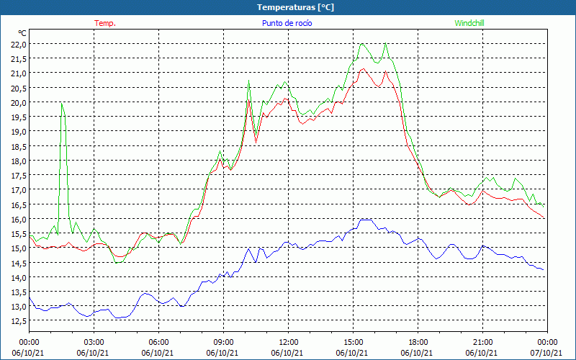
Task: Click the 15:00 time axis label
Action: coord(353,343)
